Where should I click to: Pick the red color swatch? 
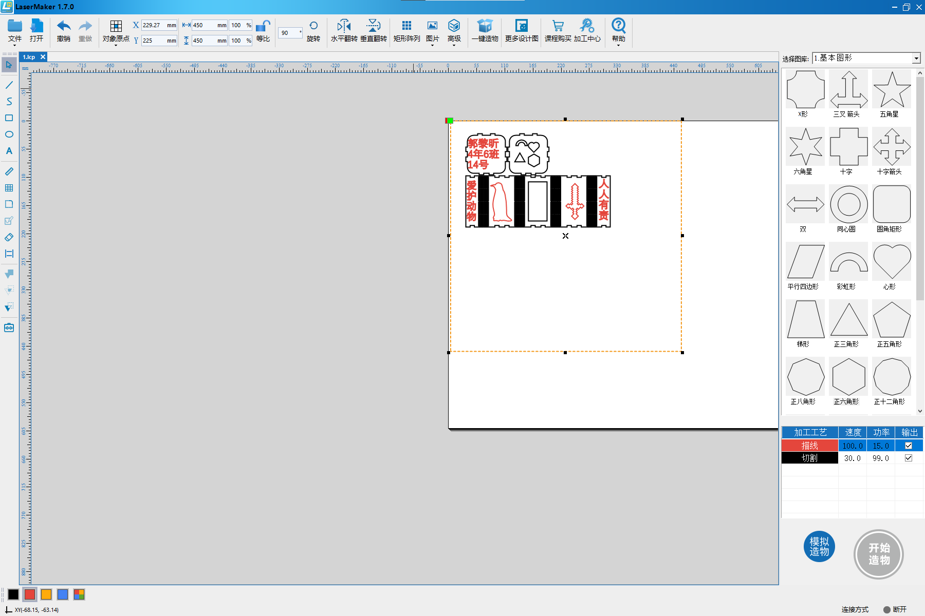(30, 594)
